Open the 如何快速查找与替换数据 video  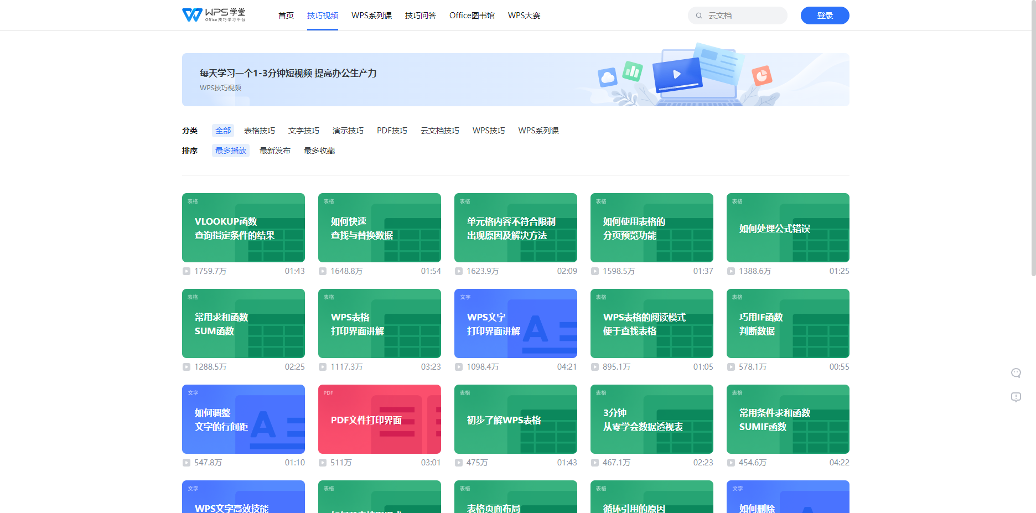pos(380,227)
